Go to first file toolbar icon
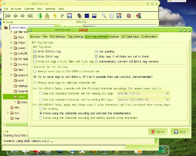This screenshot has height=156, width=196. pos(8,16)
